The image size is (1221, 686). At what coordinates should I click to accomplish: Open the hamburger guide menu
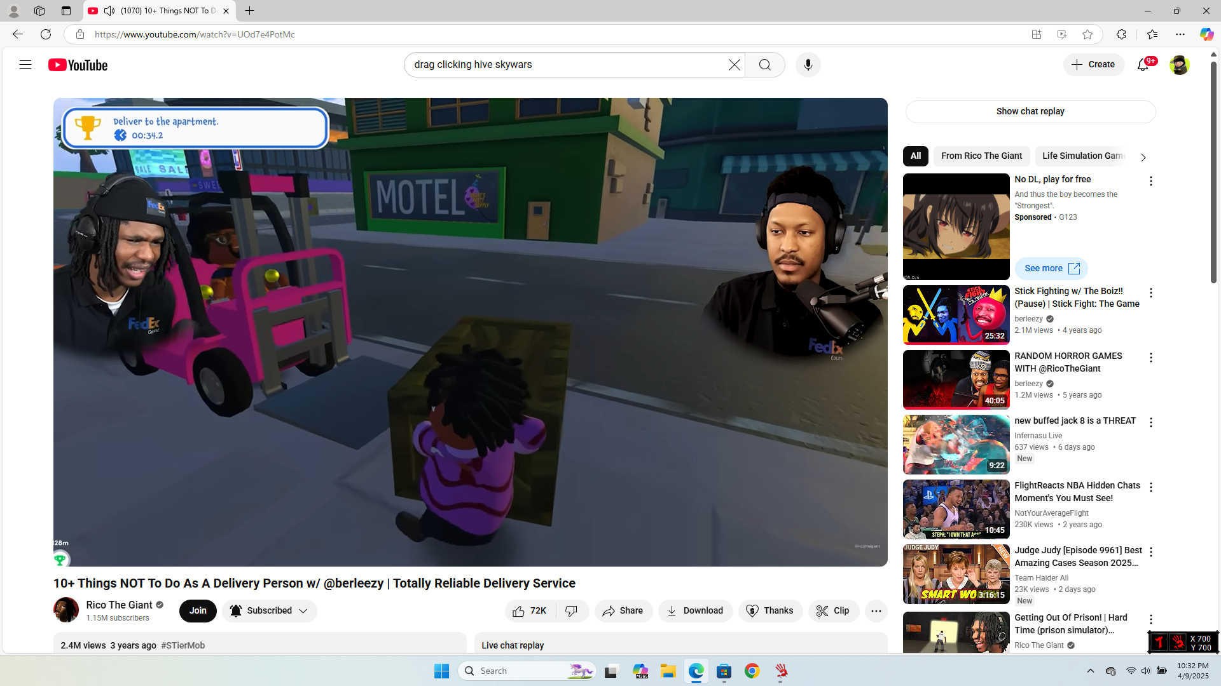coord(25,65)
